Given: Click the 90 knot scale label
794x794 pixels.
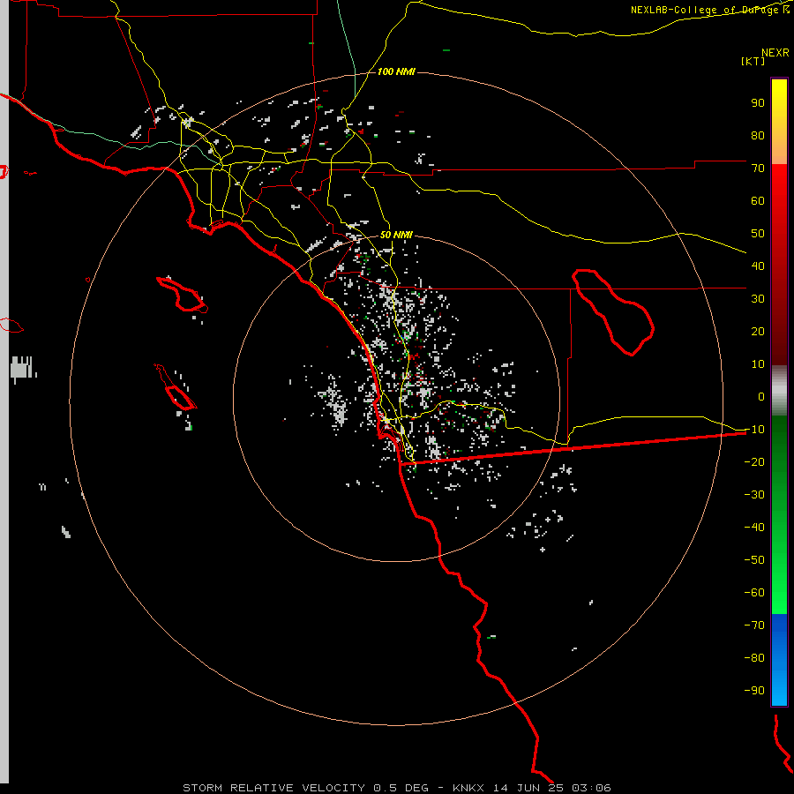Looking at the screenshot, I should pyautogui.click(x=758, y=103).
